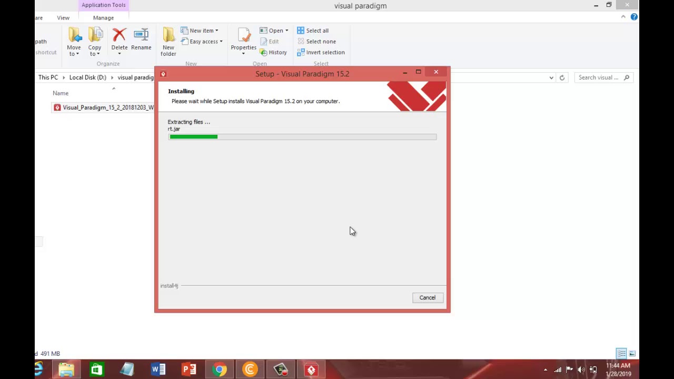Click the Refresh icon beside address bar

[562, 78]
